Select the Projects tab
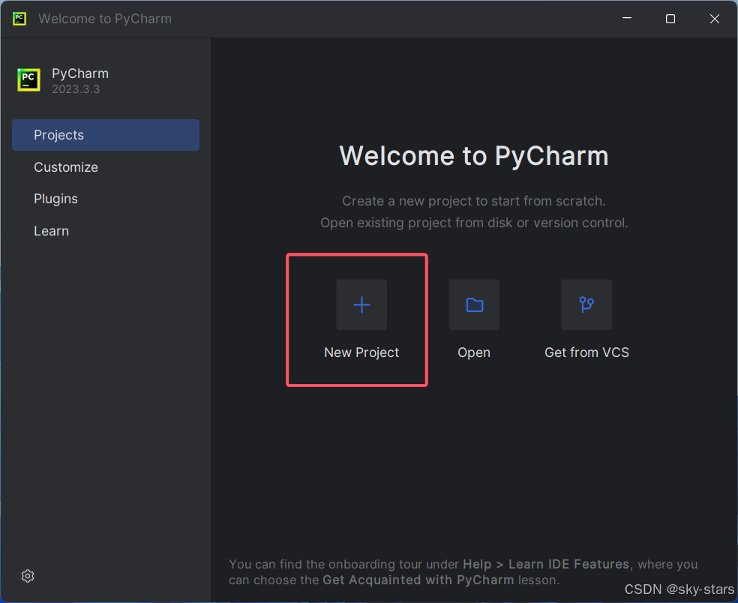The height and width of the screenshot is (603, 738). (106, 135)
